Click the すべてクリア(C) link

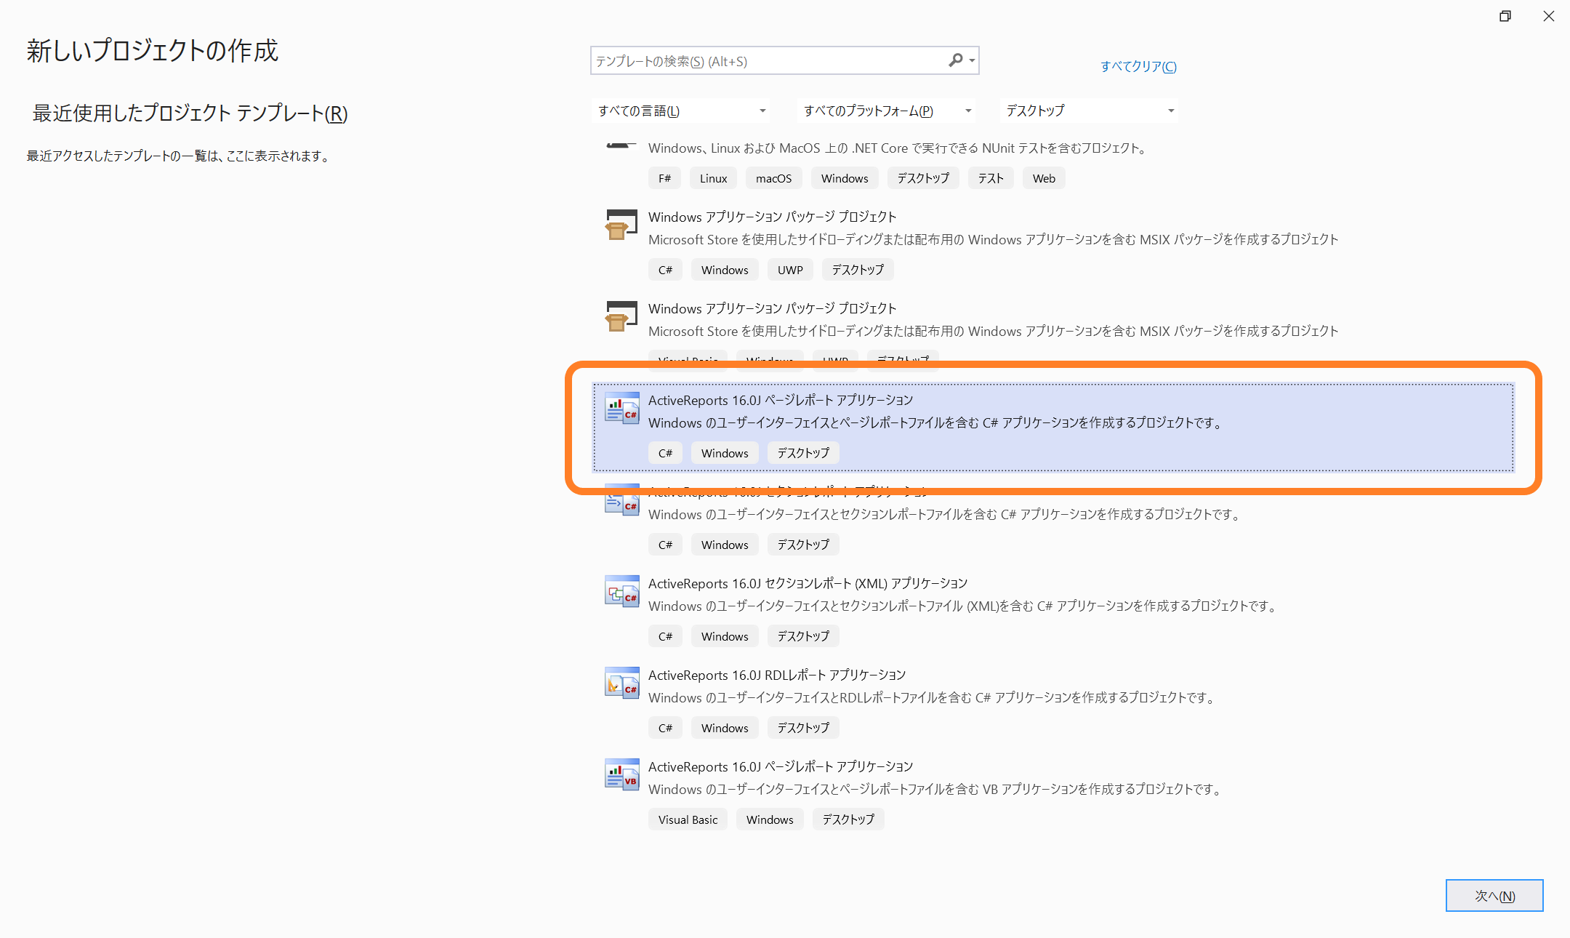coord(1138,66)
